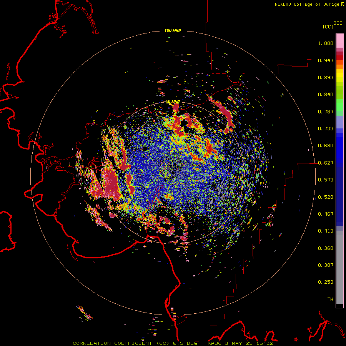
Task: Click the 0.520 scale label
Action: coord(326,197)
